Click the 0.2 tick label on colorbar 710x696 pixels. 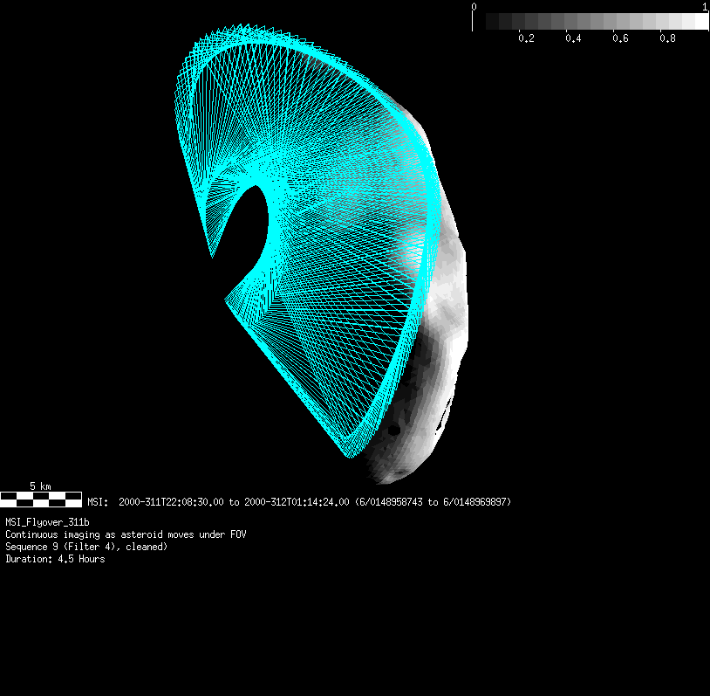point(525,39)
